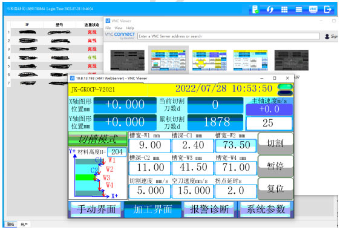
Task: Click the 切割 cut button
Action: pyautogui.click(x=275, y=143)
